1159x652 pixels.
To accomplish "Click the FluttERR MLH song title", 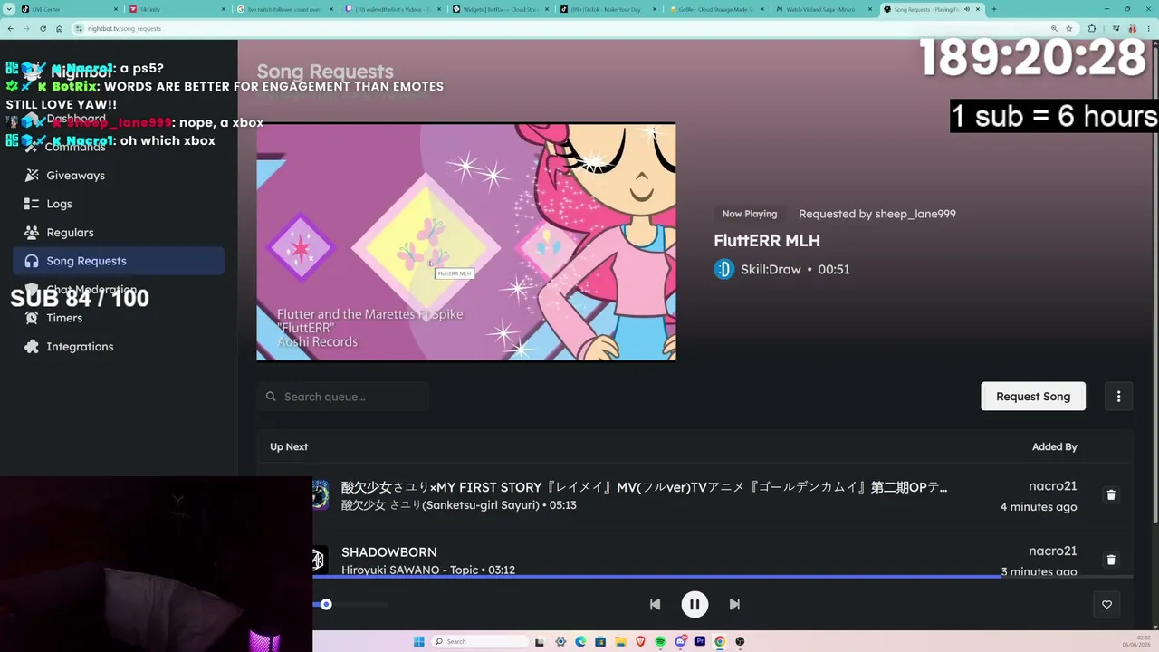I will tap(767, 240).
